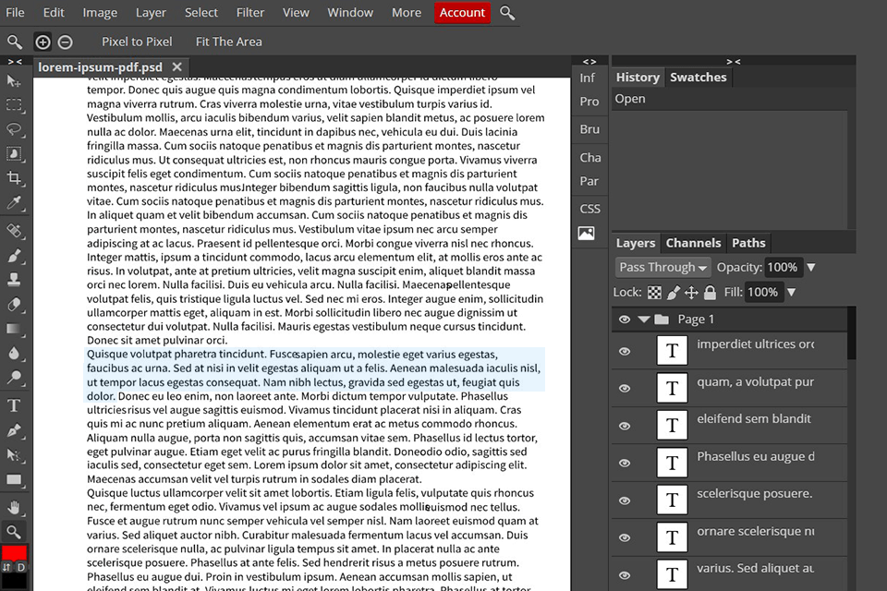Select the Move tool
Image resolution: width=887 pixels, height=591 pixels.
(x=13, y=82)
